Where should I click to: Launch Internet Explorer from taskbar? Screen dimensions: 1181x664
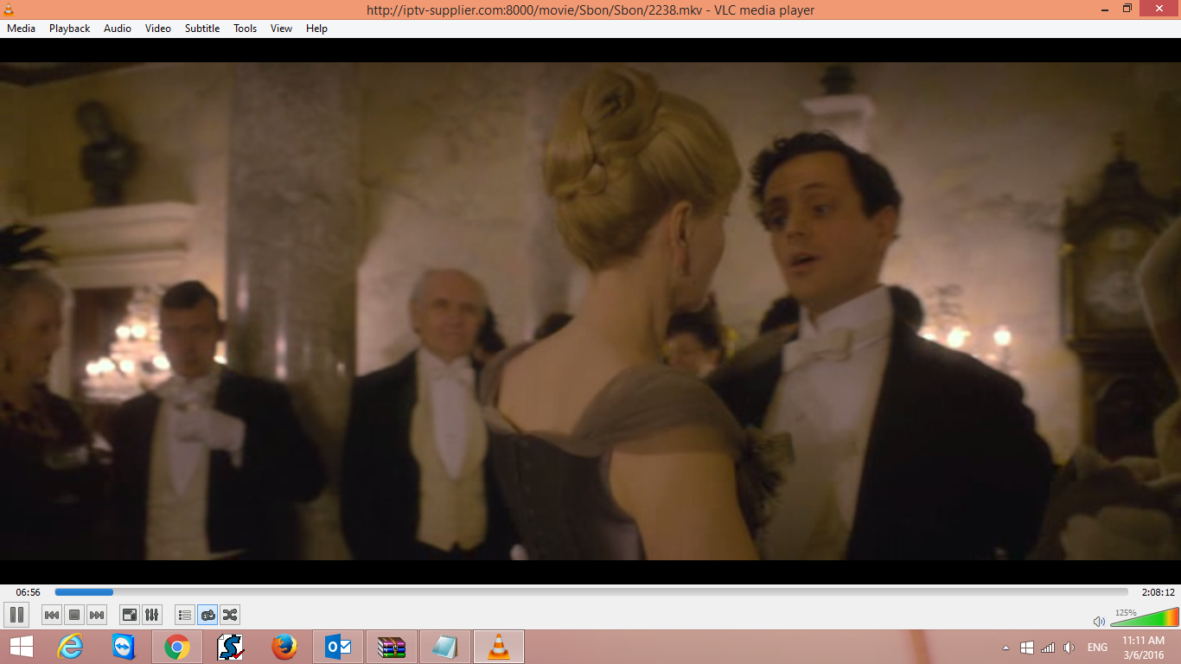coord(70,647)
